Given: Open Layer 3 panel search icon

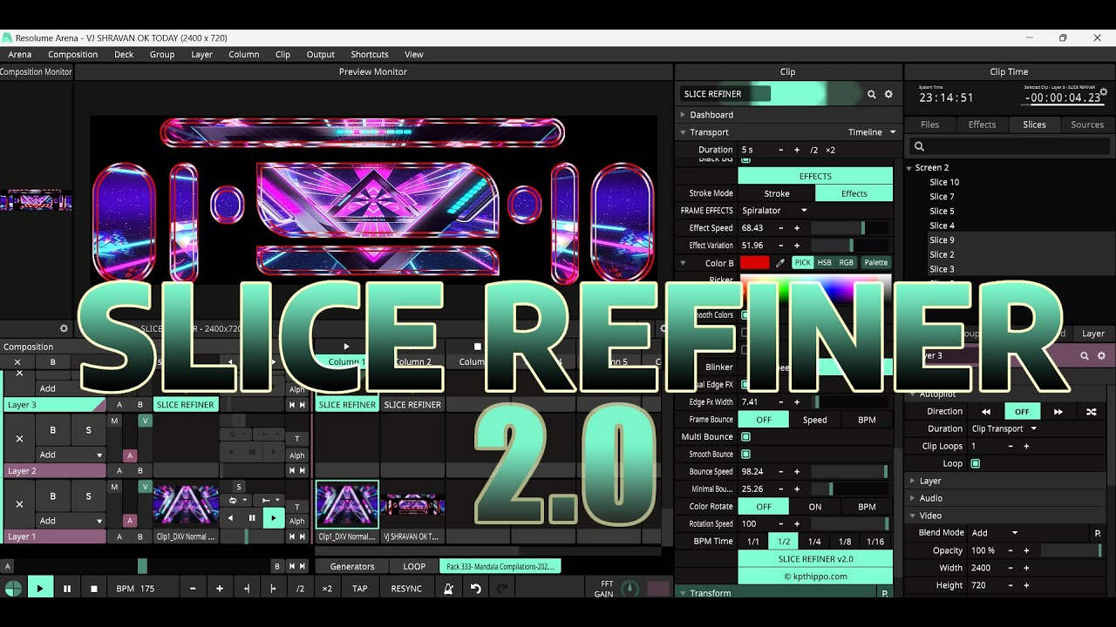Looking at the screenshot, I should point(1085,355).
